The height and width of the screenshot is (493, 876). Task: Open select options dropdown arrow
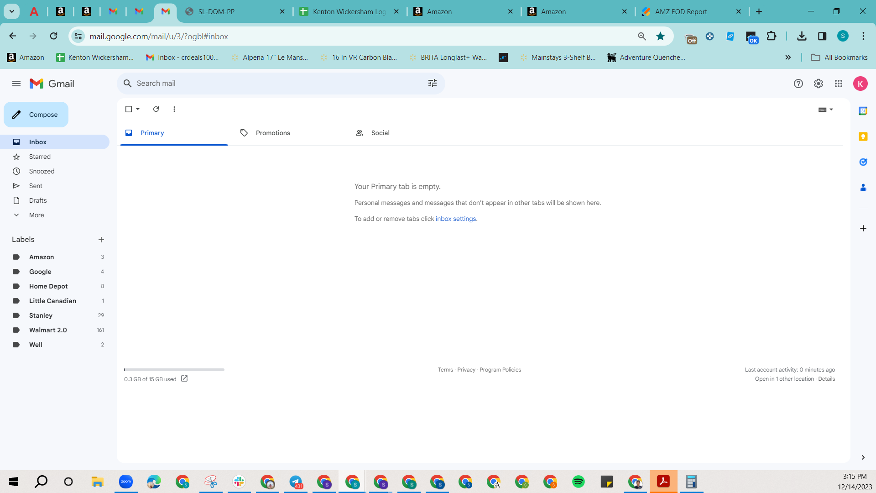(x=138, y=109)
